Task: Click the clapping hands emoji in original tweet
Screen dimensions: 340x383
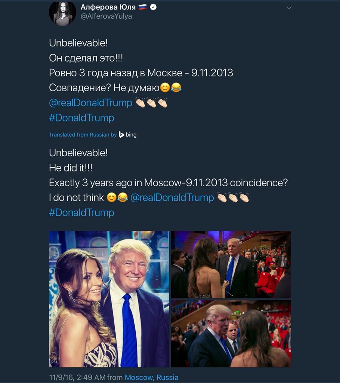Action: click(152, 103)
